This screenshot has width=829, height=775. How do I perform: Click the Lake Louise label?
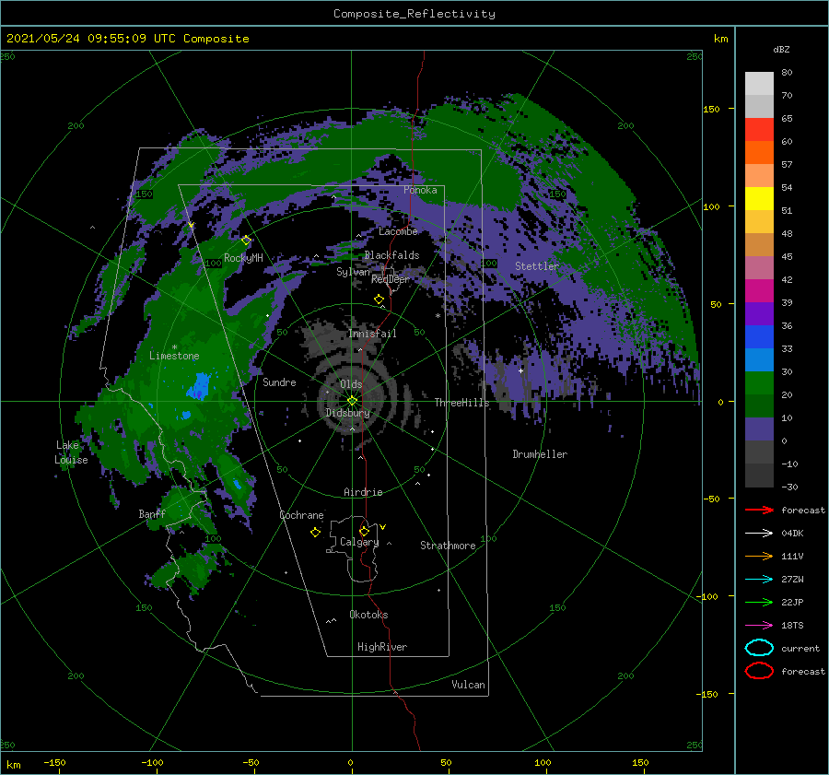[x=71, y=452]
